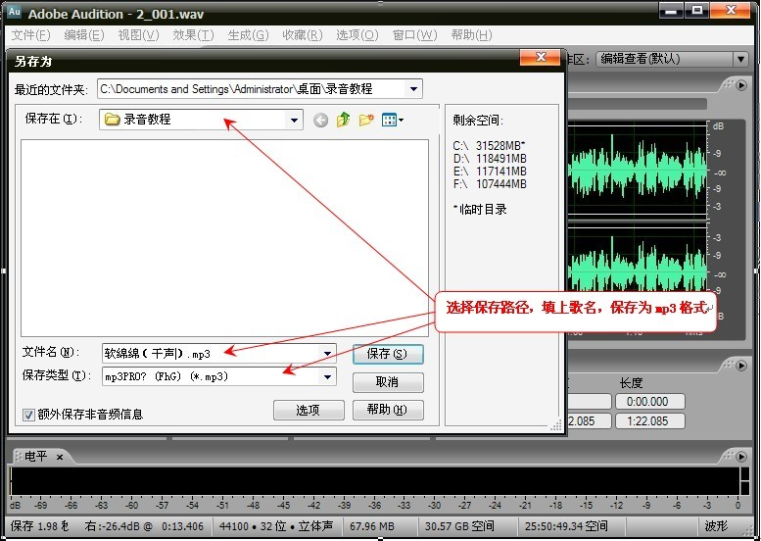Click the options arrow in the selection panel

(x=741, y=366)
